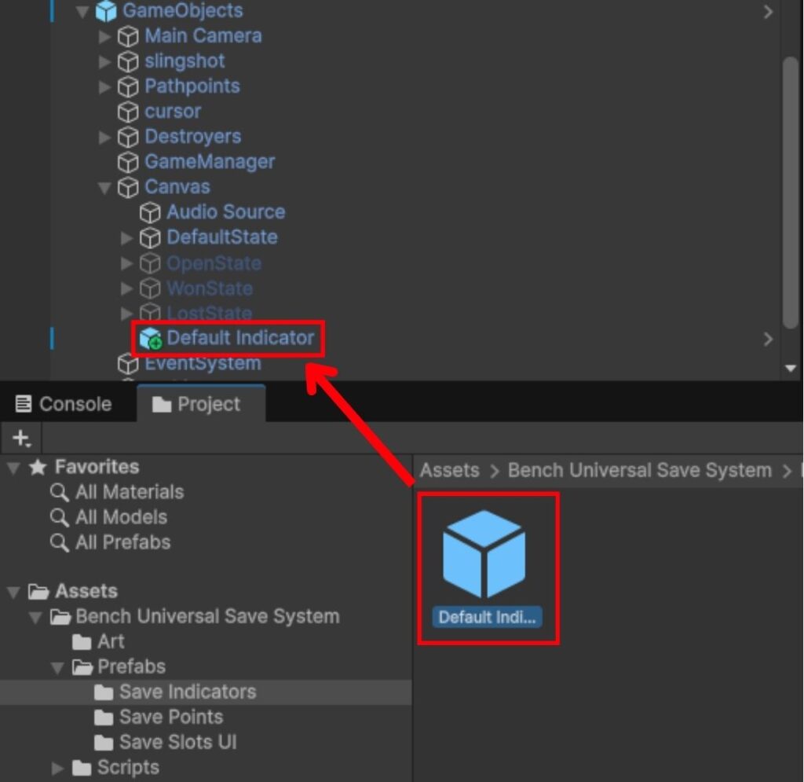
Task: Click the Save Slots UI folder icon
Action: coord(104,743)
